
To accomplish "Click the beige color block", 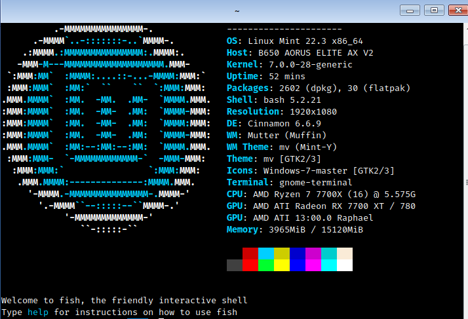I will click(345, 253).
